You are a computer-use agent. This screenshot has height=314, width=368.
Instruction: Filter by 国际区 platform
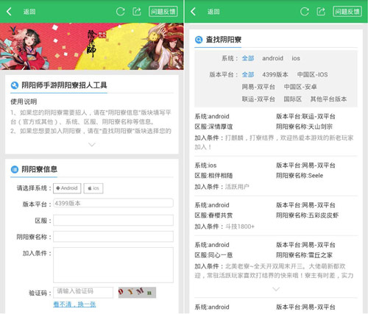(293, 99)
